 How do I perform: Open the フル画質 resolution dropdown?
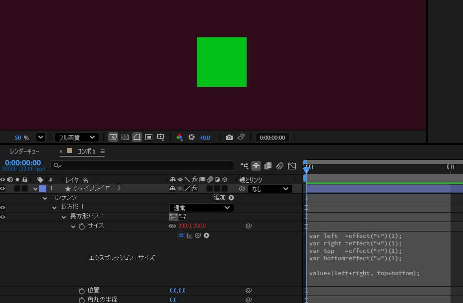point(76,137)
